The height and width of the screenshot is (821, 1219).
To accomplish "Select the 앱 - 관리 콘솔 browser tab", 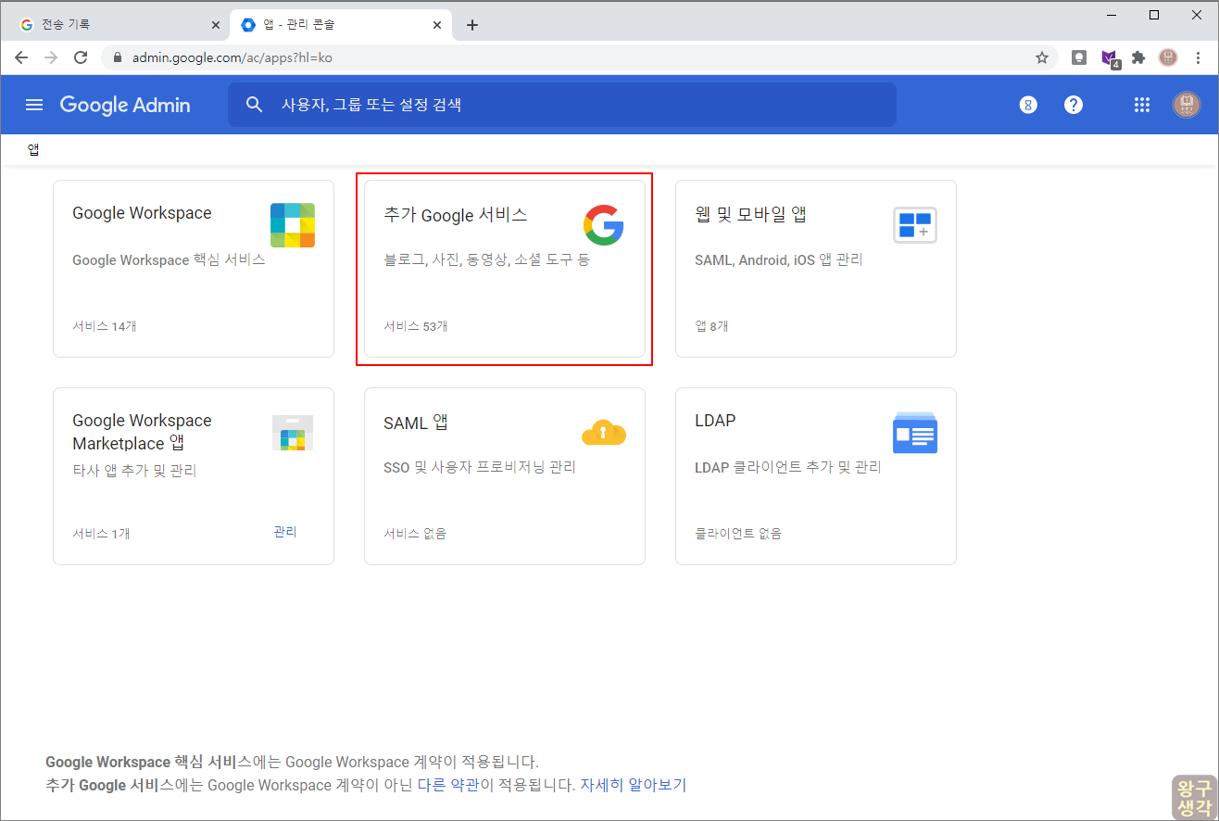I will point(341,25).
